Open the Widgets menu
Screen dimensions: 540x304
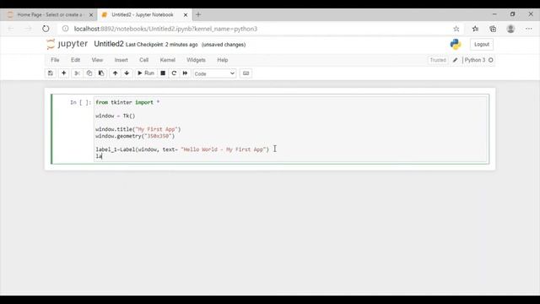tap(196, 60)
